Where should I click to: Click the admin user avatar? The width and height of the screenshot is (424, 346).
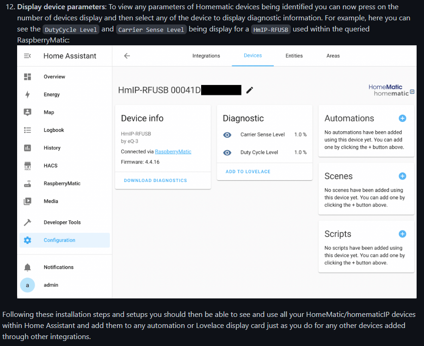tap(28, 285)
